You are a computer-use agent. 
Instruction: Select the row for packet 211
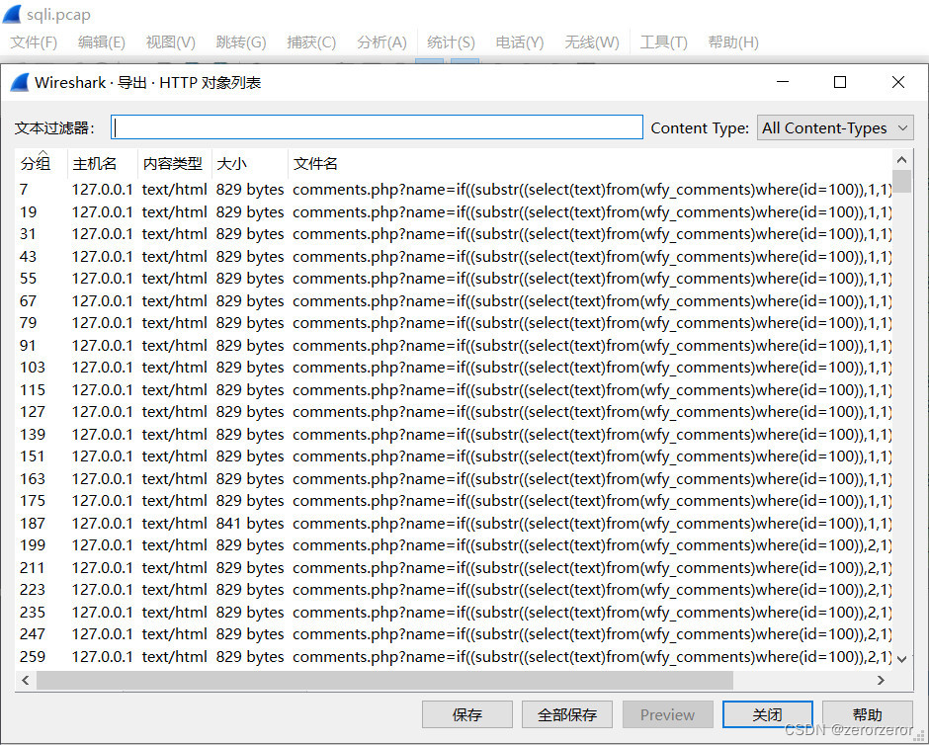tap(454, 568)
